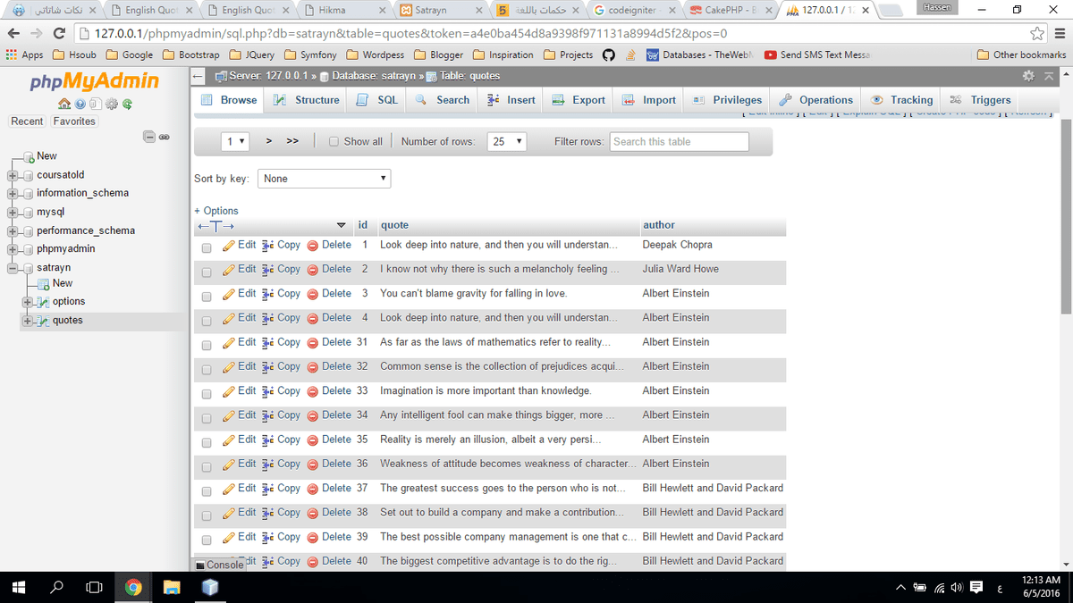Screen dimensions: 1073x603
Task: Click the reload navigation panel icon
Action: tap(129, 104)
